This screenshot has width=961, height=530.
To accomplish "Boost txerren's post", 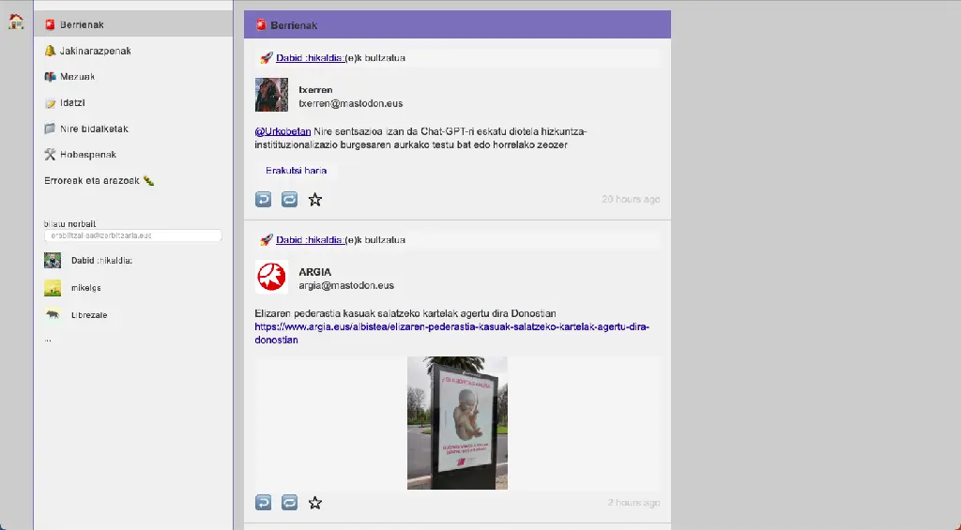I will click(x=289, y=199).
